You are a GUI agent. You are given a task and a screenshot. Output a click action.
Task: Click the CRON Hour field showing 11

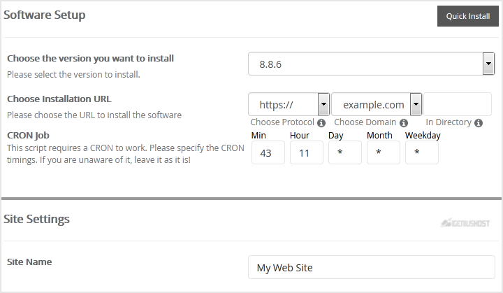point(307,152)
